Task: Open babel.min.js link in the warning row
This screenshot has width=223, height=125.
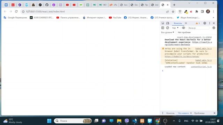Action: pyautogui.click(x=203, y=49)
